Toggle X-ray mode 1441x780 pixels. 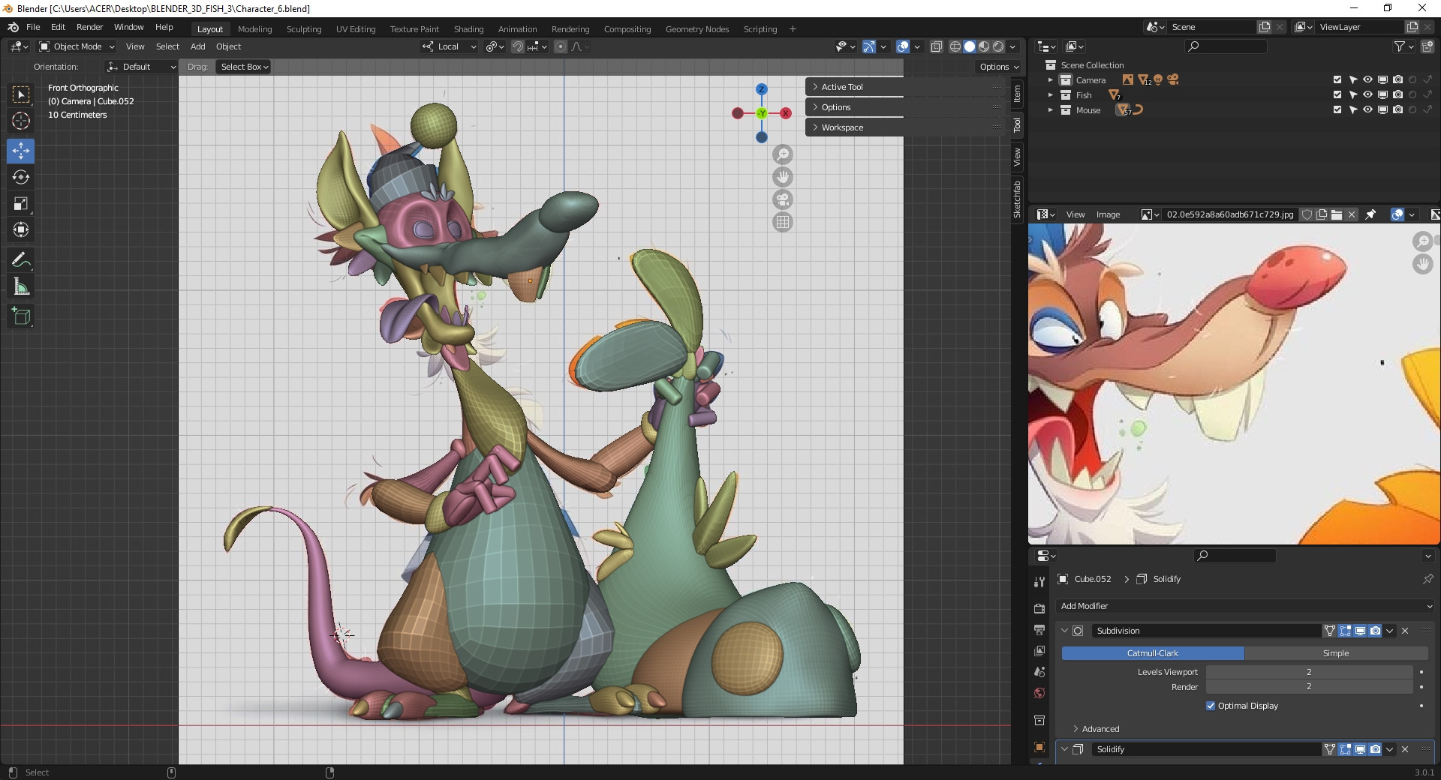(x=937, y=46)
